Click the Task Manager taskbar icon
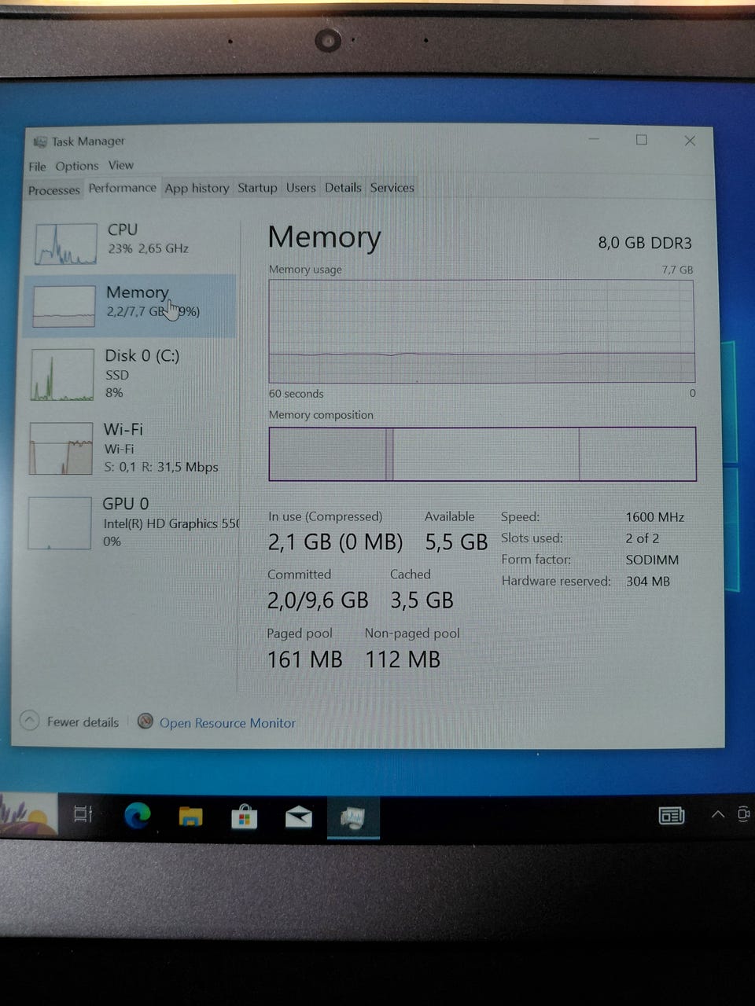Screen dimensions: 755x1006 [x=353, y=818]
